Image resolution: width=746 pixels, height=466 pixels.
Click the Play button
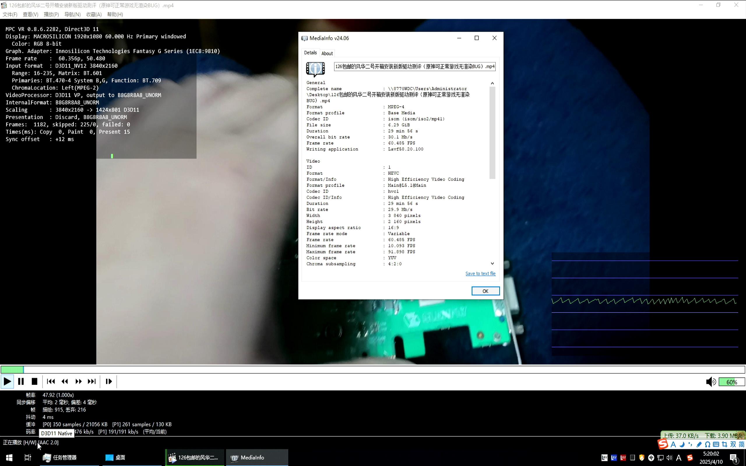7,382
